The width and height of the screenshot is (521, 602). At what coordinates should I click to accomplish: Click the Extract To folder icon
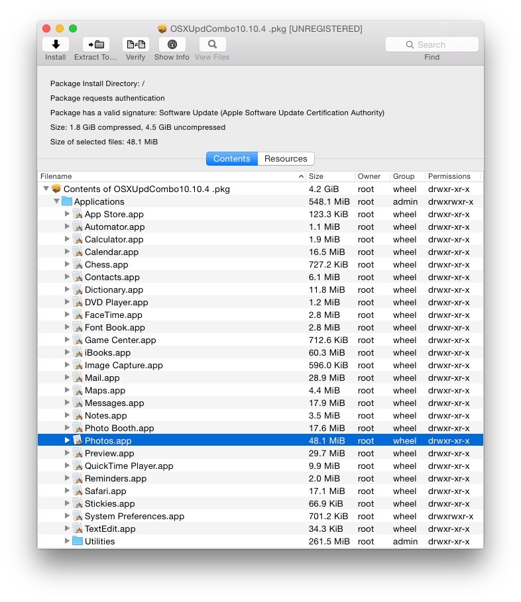96,44
